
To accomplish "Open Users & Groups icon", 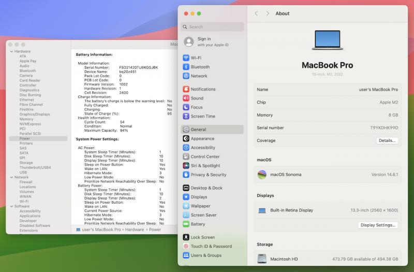I will 186,255.
